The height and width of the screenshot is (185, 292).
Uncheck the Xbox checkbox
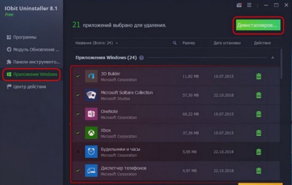coord(78,133)
